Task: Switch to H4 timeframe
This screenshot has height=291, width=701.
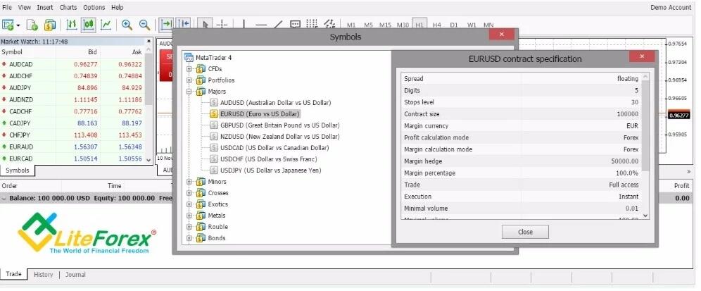Action: coord(437,25)
